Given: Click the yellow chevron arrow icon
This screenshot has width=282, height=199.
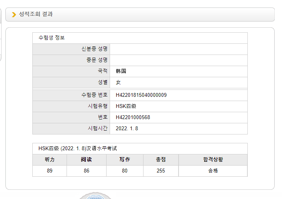Looking at the screenshot, I should click(14, 15).
